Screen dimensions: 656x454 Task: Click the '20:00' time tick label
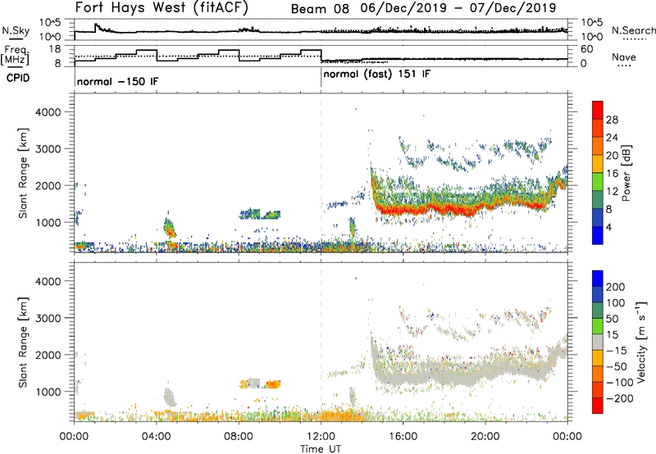tap(485, 437)
